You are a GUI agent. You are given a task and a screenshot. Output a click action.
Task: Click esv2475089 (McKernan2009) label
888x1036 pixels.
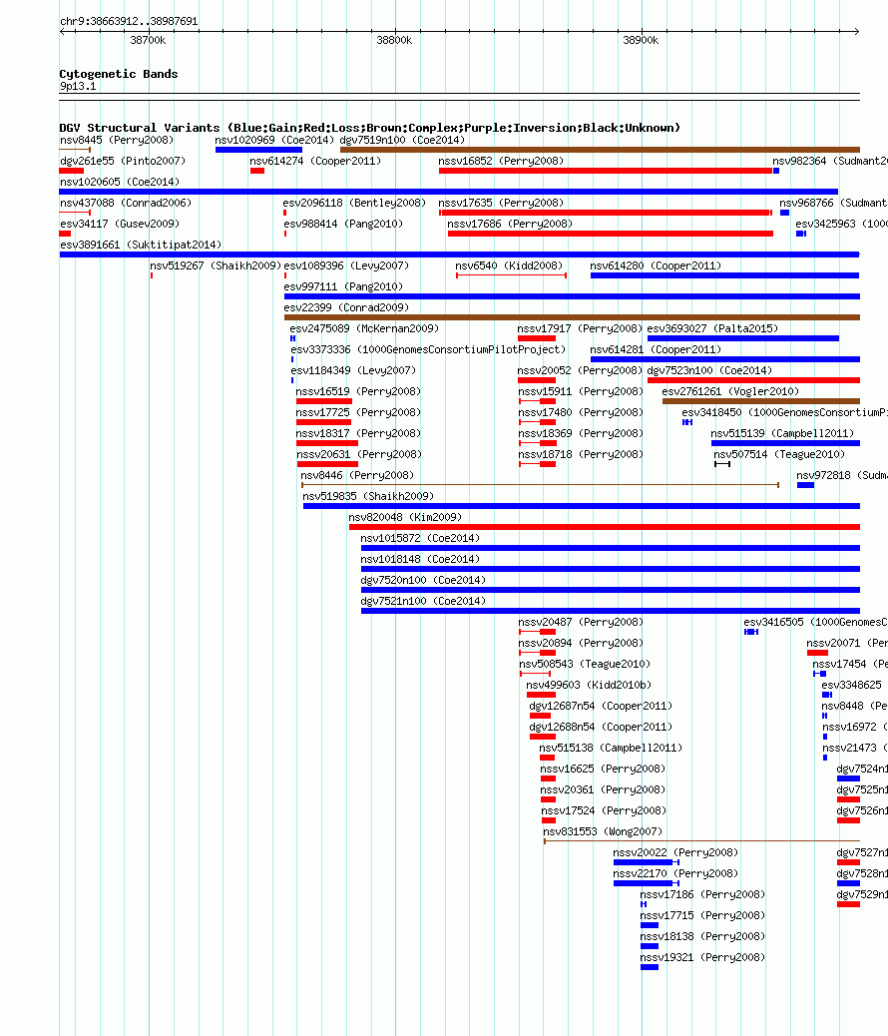(x=364, y=328)
